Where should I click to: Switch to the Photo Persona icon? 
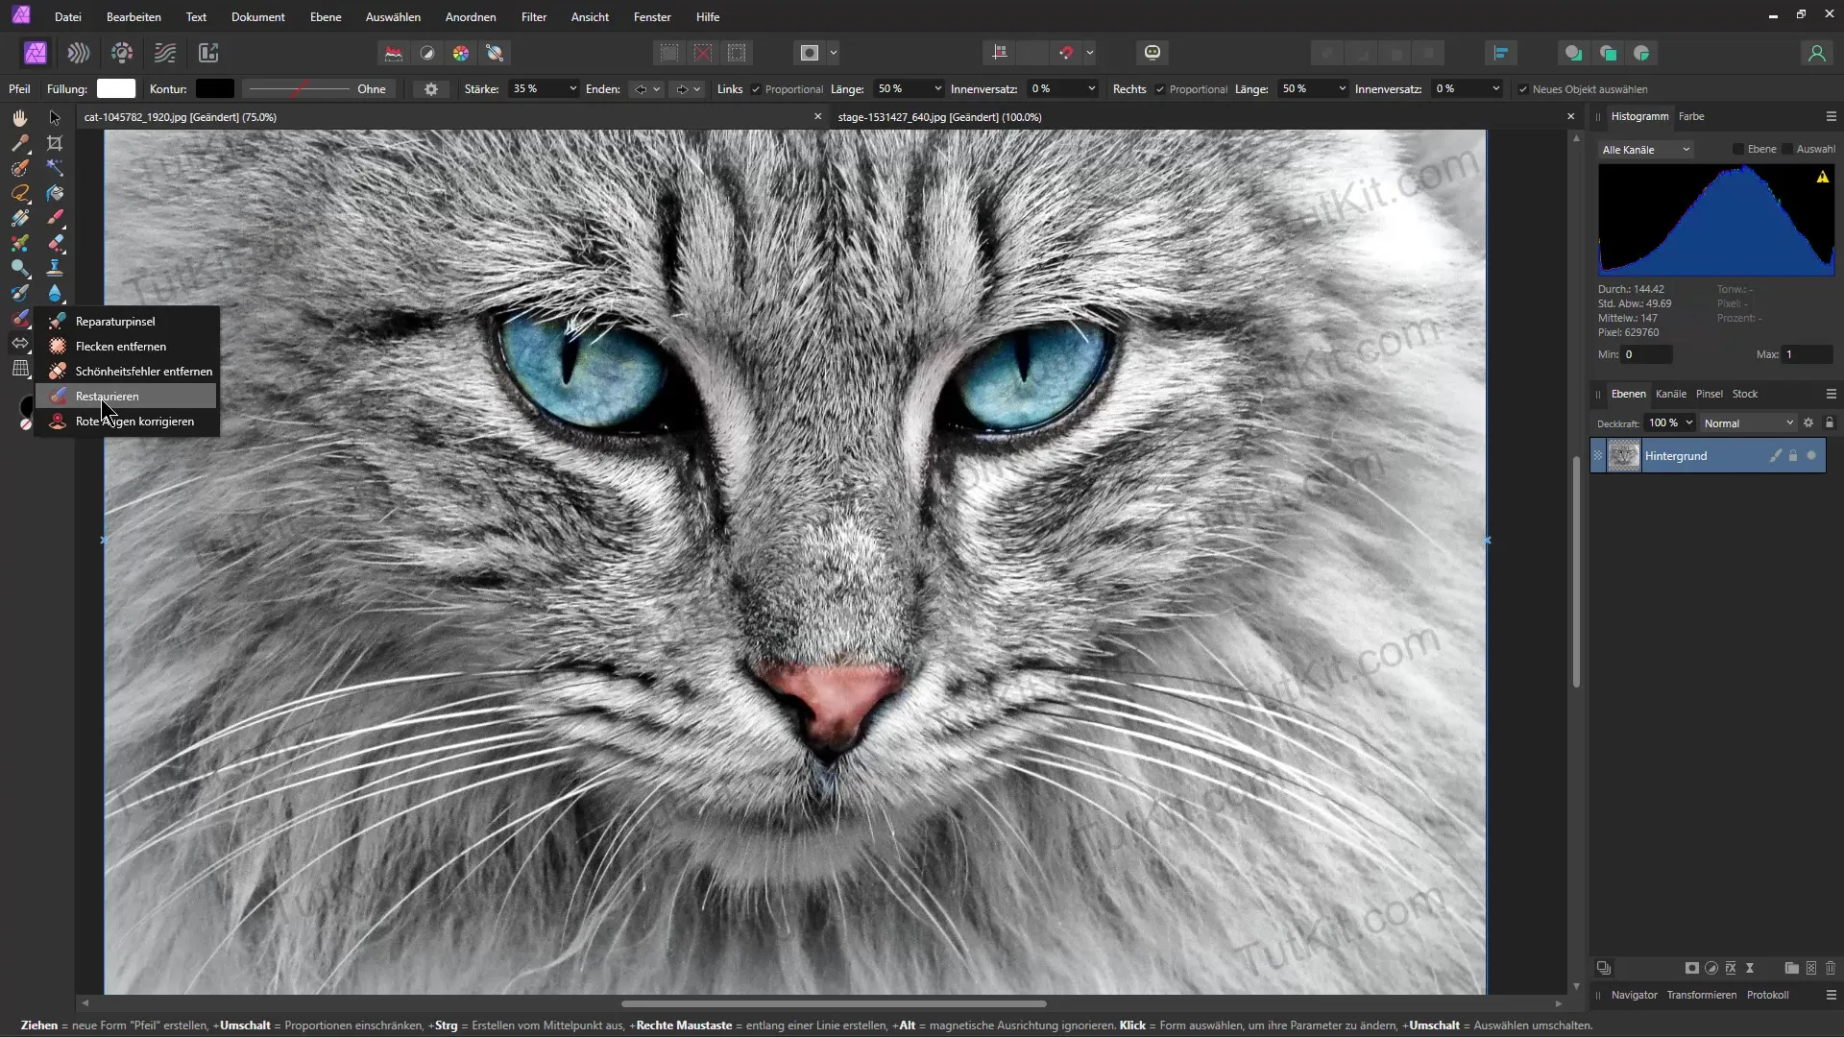click(x=36, y=53)
